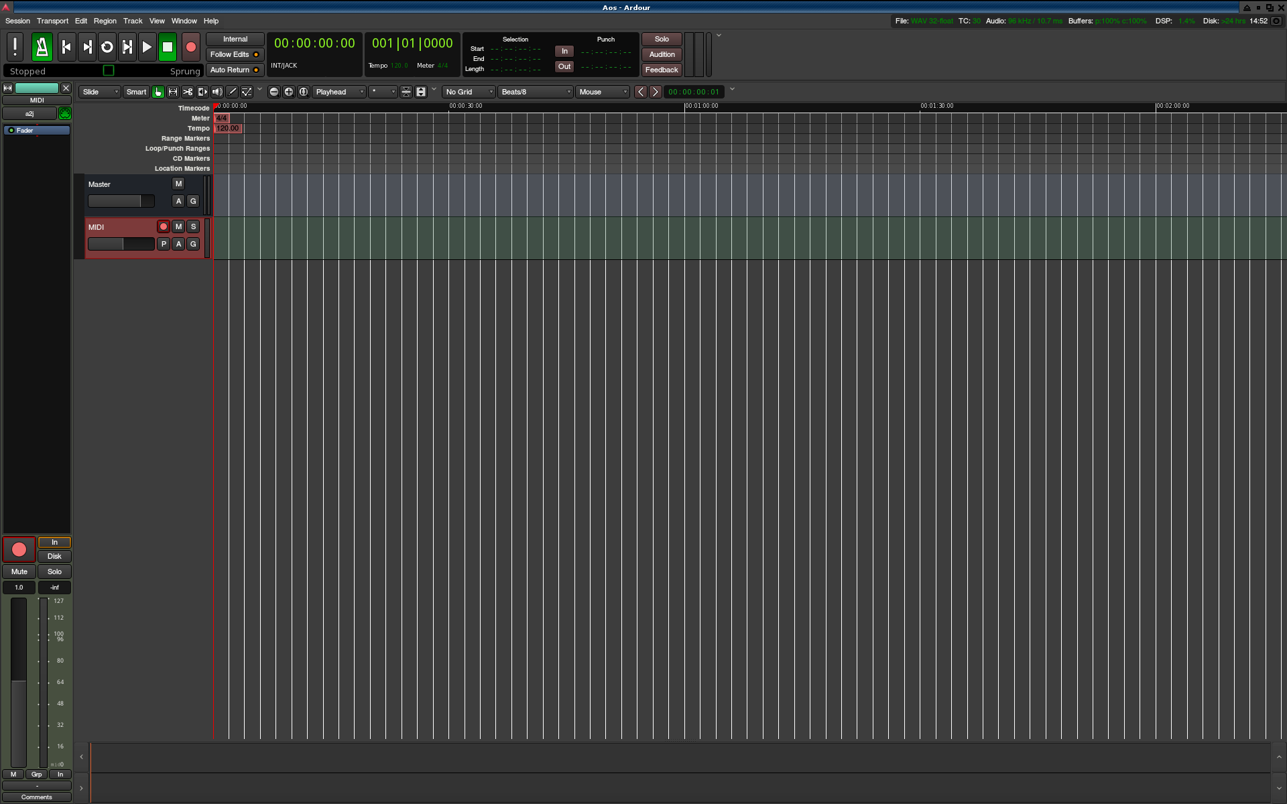Open the No Grid snap dropdown
The image size is (1287, 804).
[x=469, y=92]
